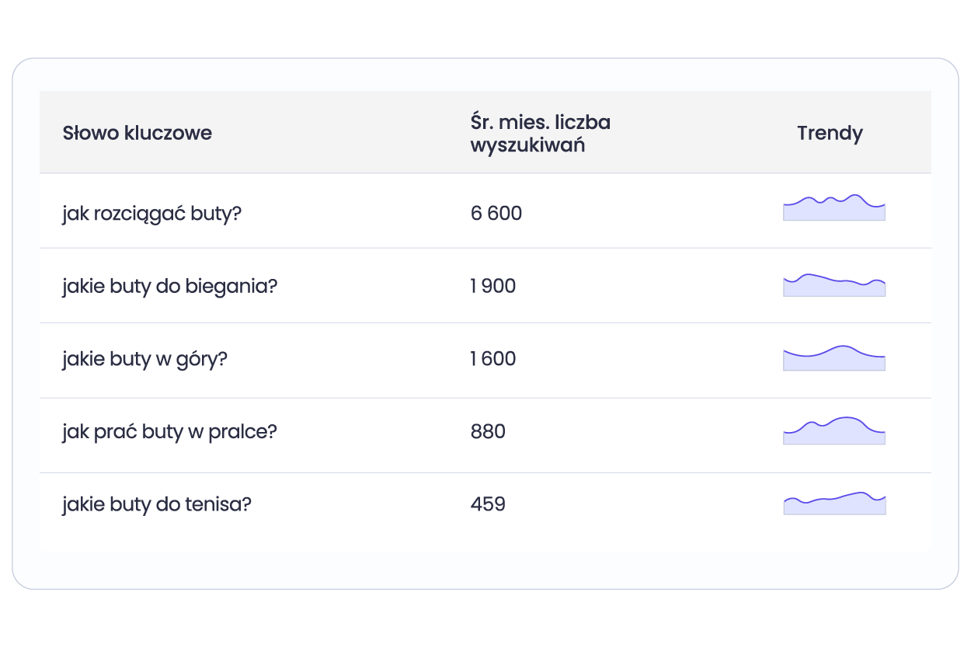The image size is (971, 648).
Task: Open trend sparkline for 'jakie buty do biegania?'
Action: (x=834, y=285)
